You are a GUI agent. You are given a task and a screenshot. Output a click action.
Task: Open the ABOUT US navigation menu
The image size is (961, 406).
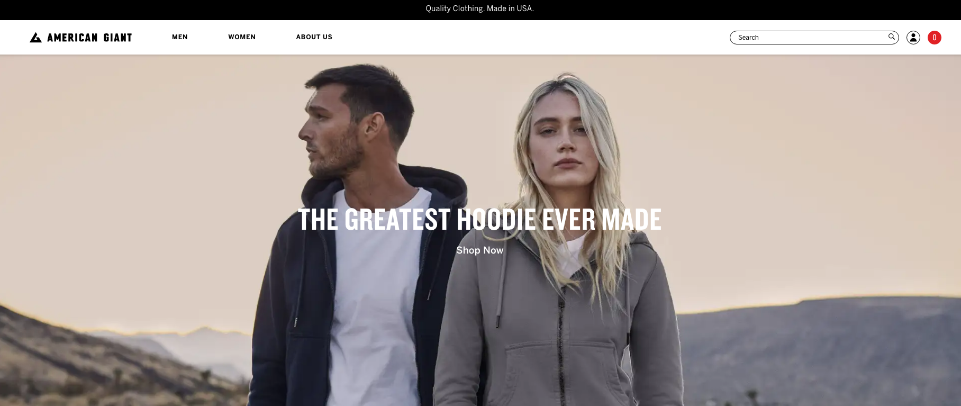coord(314,37)
